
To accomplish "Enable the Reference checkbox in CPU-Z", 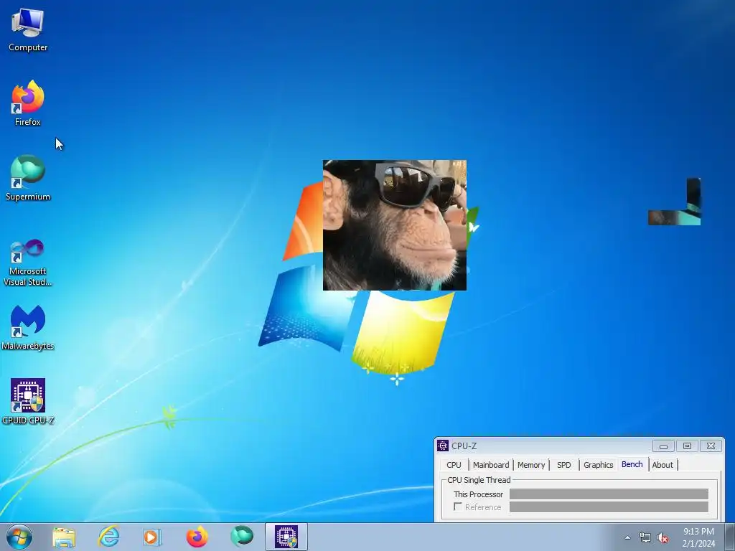I will click(x=458, y=507).
